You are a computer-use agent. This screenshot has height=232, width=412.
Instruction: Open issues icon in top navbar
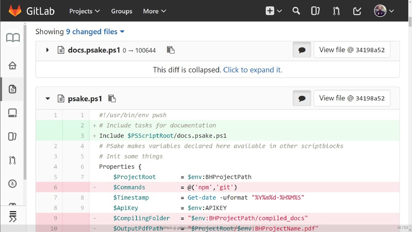pos(315,11)
